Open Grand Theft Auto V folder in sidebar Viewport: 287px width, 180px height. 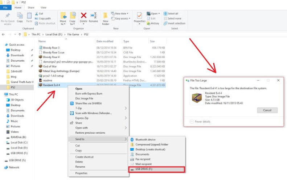click(22, 82)
